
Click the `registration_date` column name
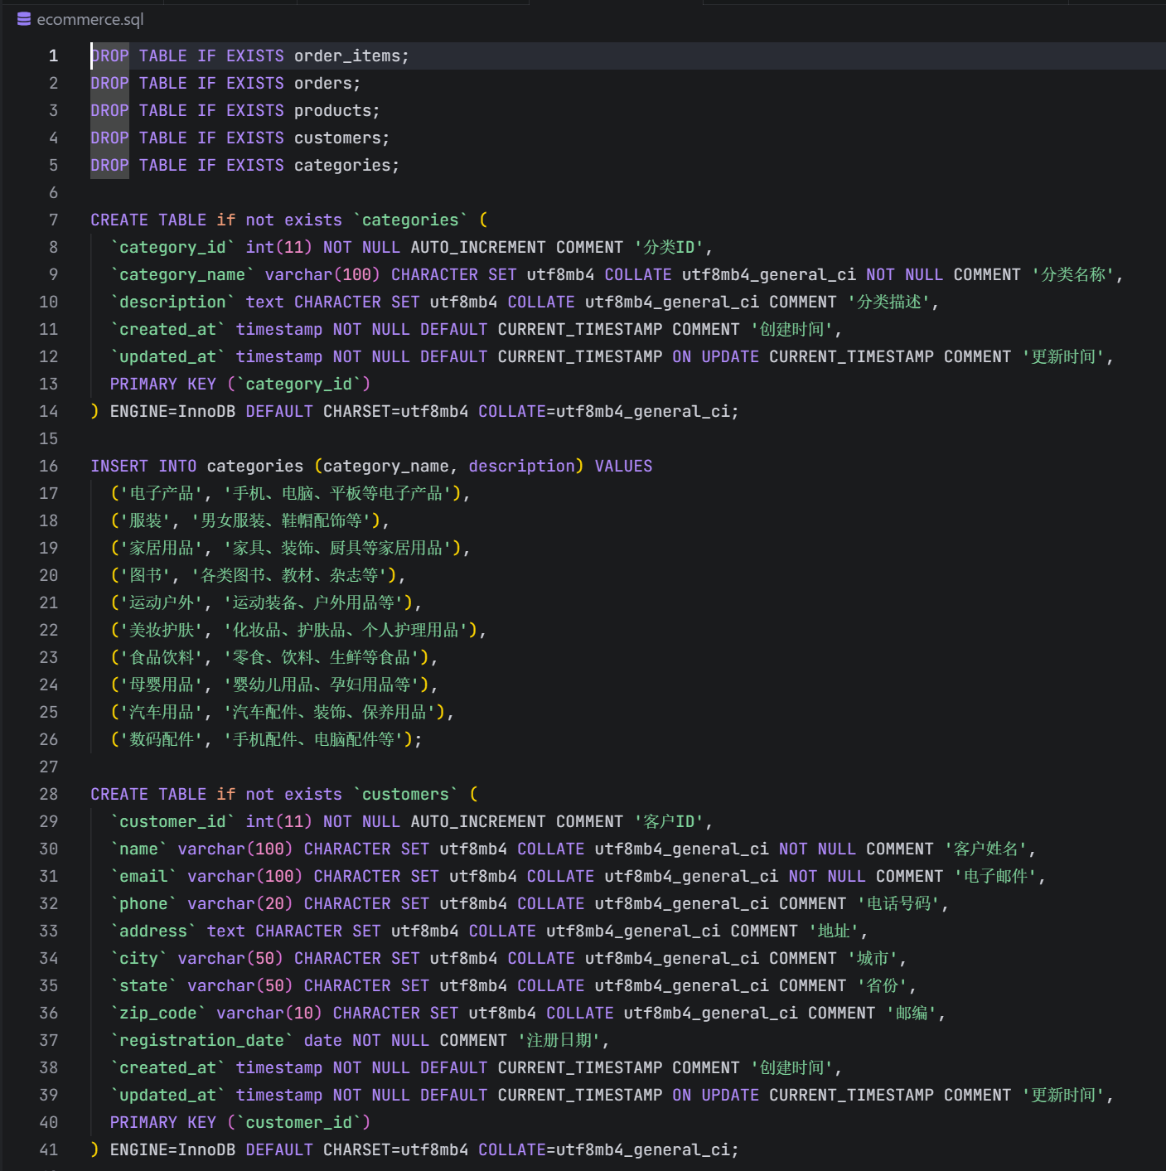click(201, 1040)
